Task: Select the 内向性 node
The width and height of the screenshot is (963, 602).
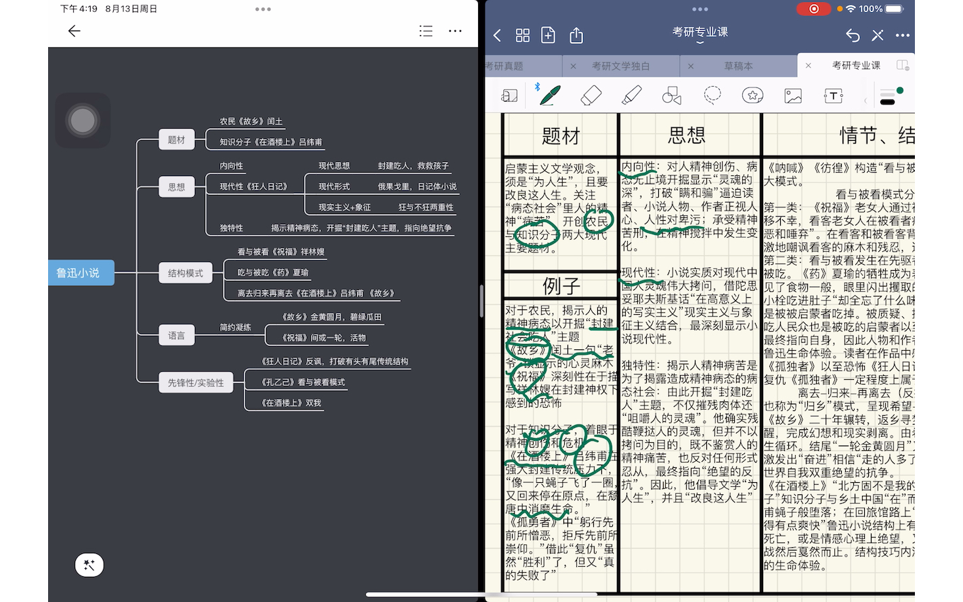Action: pos(231,166)
